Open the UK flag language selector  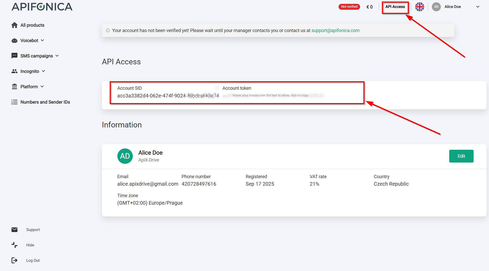click(x=420, y=7)
